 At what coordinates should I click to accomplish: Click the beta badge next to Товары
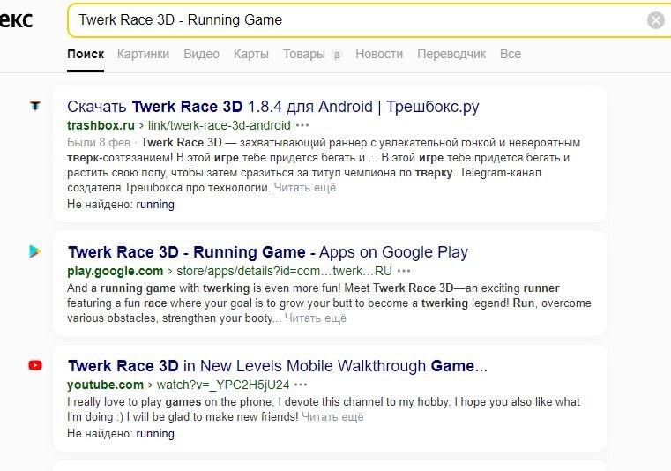pos(337,55)
